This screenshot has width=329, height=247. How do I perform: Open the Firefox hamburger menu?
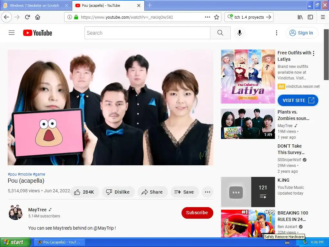[323, 17]
